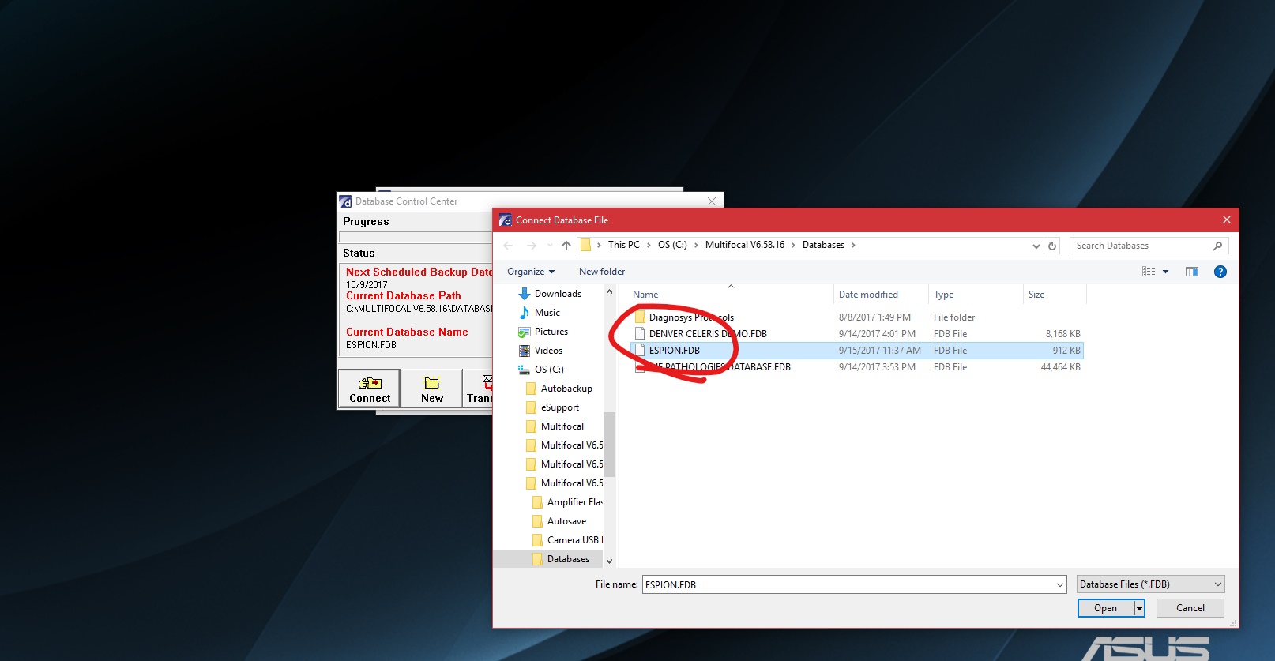The width and height of the screenshot is (1275, 661).
Task: Click New button in Database Control Center
Action: coord(431,389)
